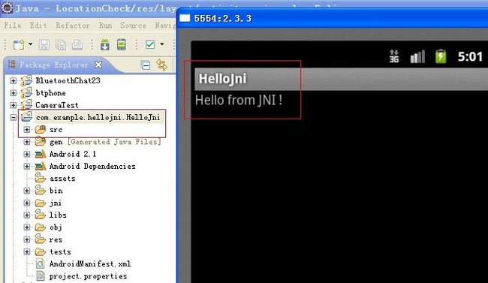Close the Package Explorer tab

pos(98,65)
